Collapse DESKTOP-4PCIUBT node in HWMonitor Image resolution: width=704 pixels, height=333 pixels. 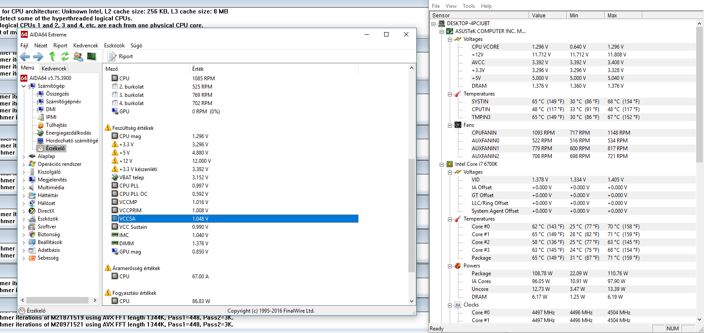pyautogui.click(x=433, y=24)
